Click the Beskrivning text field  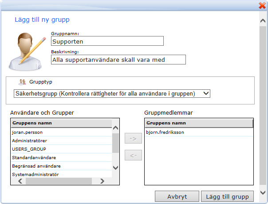coord(118,60)
